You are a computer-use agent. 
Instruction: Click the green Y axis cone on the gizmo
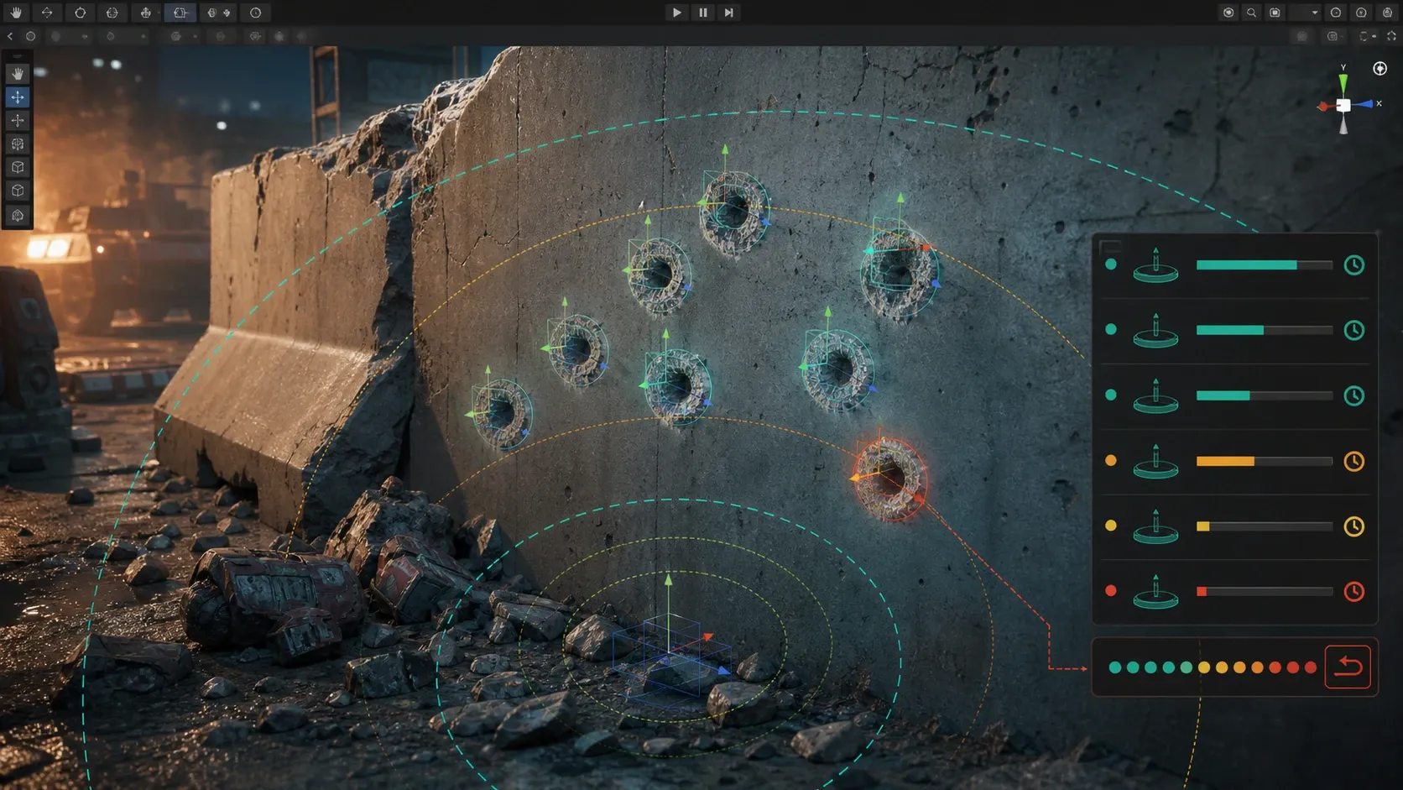click(1343, 82)
